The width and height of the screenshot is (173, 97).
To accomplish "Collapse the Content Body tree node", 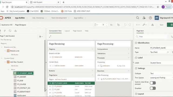I will [x=2, y=58].
